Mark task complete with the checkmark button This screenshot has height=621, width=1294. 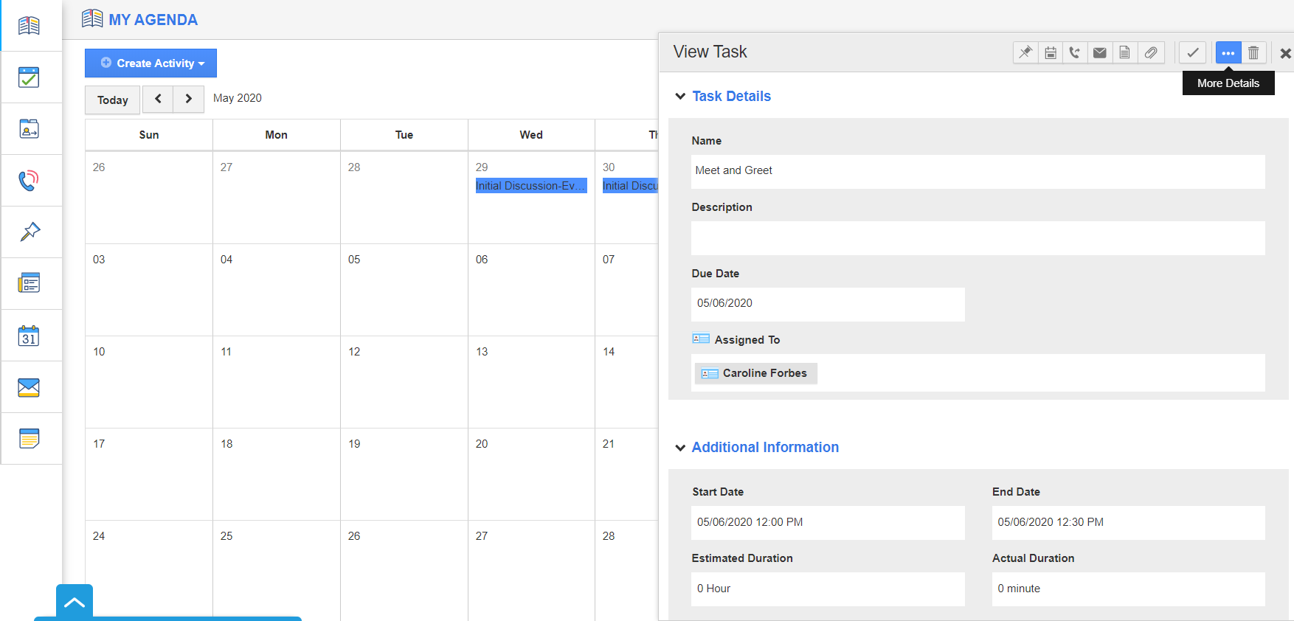pyautogui.click(x=1192, y=52)
